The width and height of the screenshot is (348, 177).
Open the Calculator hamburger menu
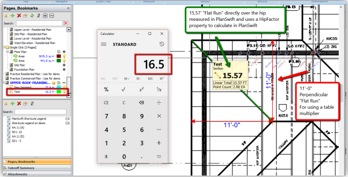[x=104, y=44]
